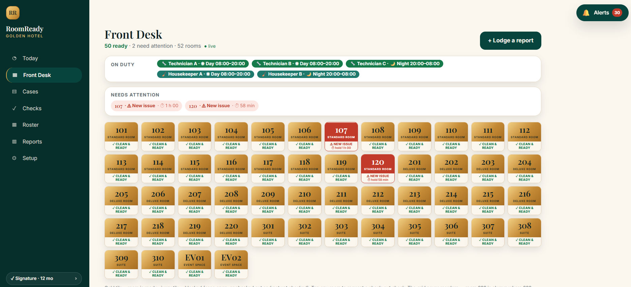Click the red 30 alerts count badge

(617, 13)
